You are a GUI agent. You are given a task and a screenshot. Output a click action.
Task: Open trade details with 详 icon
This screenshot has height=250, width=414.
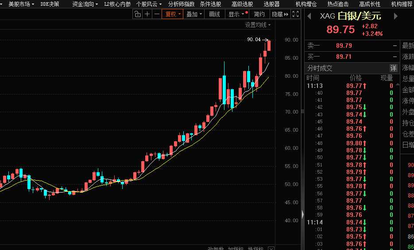pyautogui.click(x=393, y=68)
